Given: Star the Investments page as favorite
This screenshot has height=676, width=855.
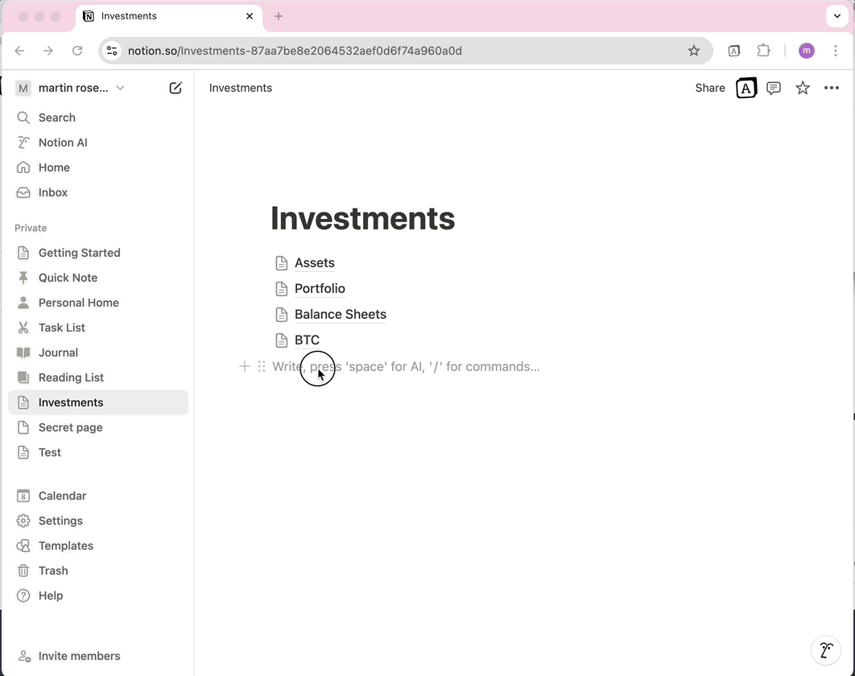Looking at the screenshot, I should (x=803, y=88).
